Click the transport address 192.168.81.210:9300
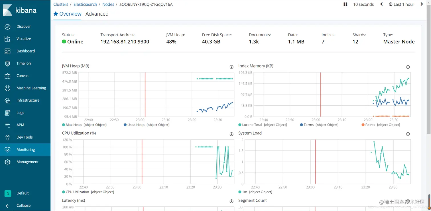 tap(125, 42)
